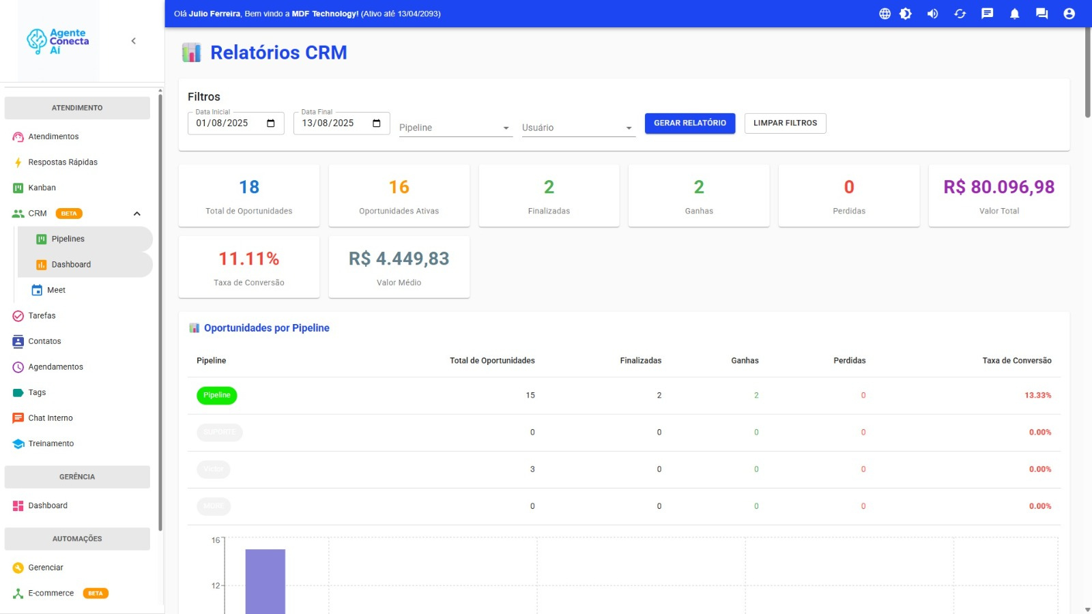Open Respostas Rápidas menu item
Image resolution: width=1092 pixels, height=614 pixels.
point(77,162)
